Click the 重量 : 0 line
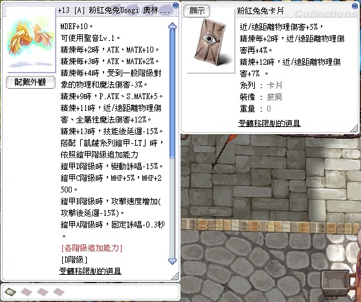The image size is (361, 302). click(x=255, y=108)
